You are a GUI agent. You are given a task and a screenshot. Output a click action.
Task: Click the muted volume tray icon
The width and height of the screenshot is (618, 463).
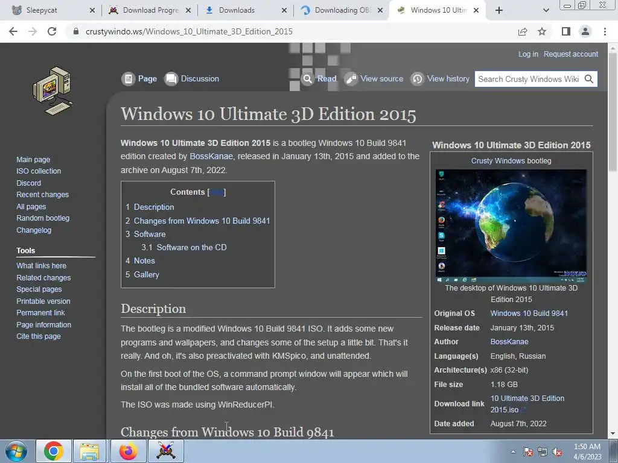point(557,452)
